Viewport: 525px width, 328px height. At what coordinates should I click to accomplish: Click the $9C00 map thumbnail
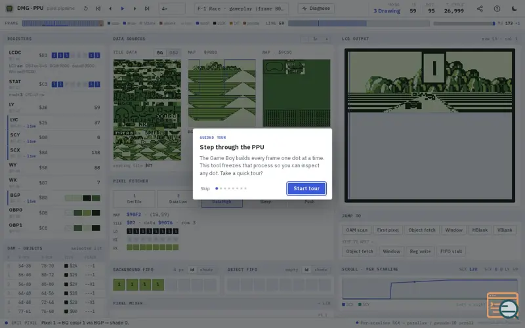(297, 93)
